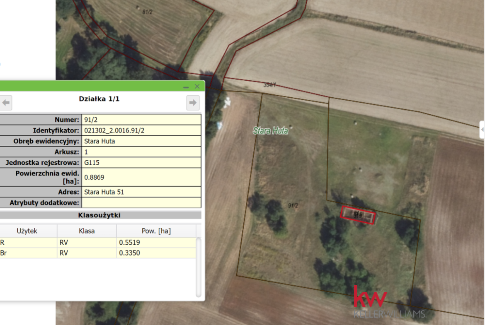Go to previous parcel with left arrow
Image resolution: width=485 pixels, height=325 pixels.
[6, 103]
